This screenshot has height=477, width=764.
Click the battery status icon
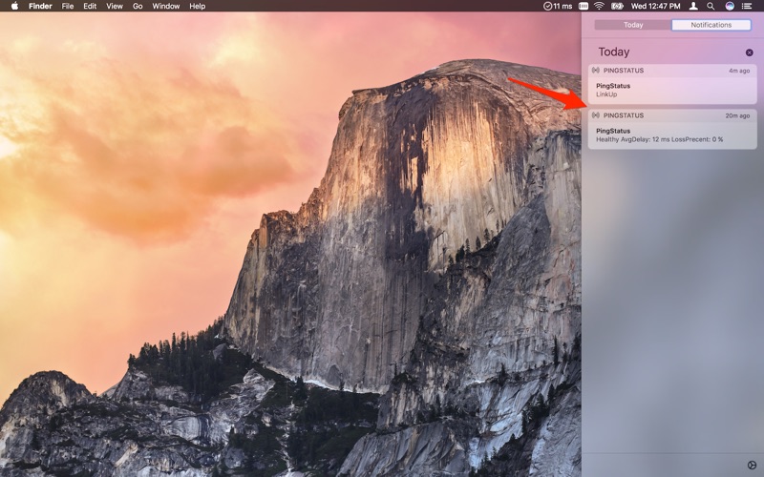click(x=617, y=6)
